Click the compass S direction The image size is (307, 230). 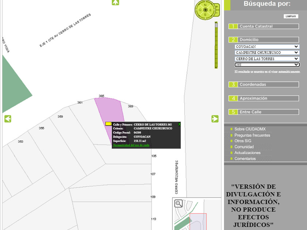tap(205, 15)
